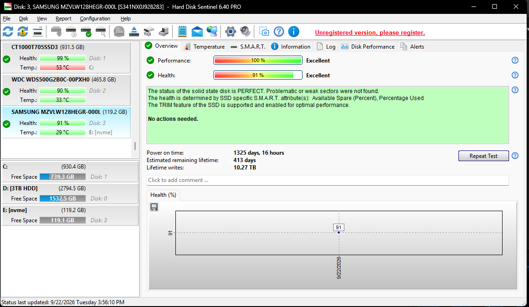Viewport: 529px width, 307px height.
Task: Click the 'Click to add comment' field
Action: [328, 180]
